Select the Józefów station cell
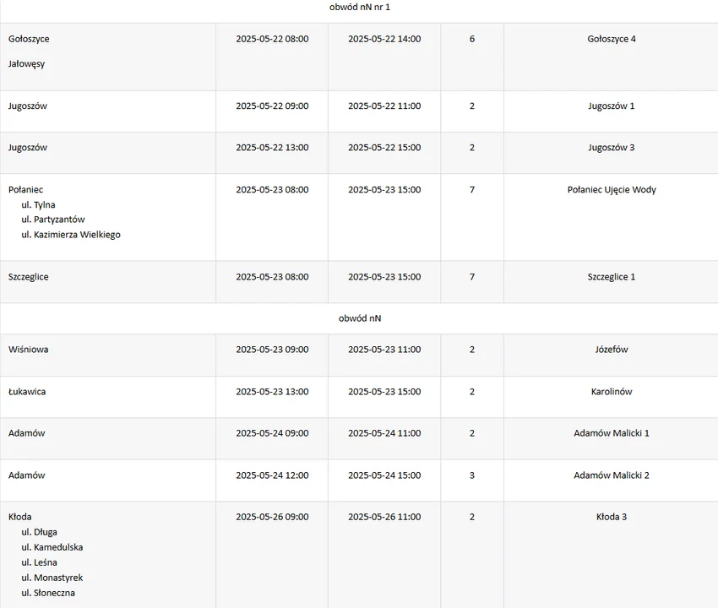718x608 pixels. tap(612, 350)
